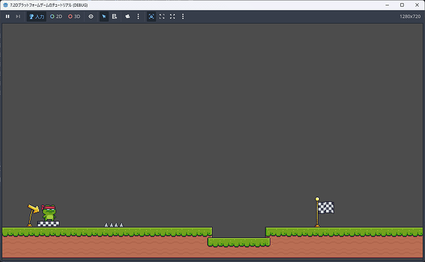Click the 1280x720 resolution label

pos(410,17)
